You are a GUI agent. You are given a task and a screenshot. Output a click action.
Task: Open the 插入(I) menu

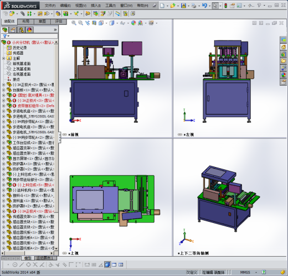point(96,6)
